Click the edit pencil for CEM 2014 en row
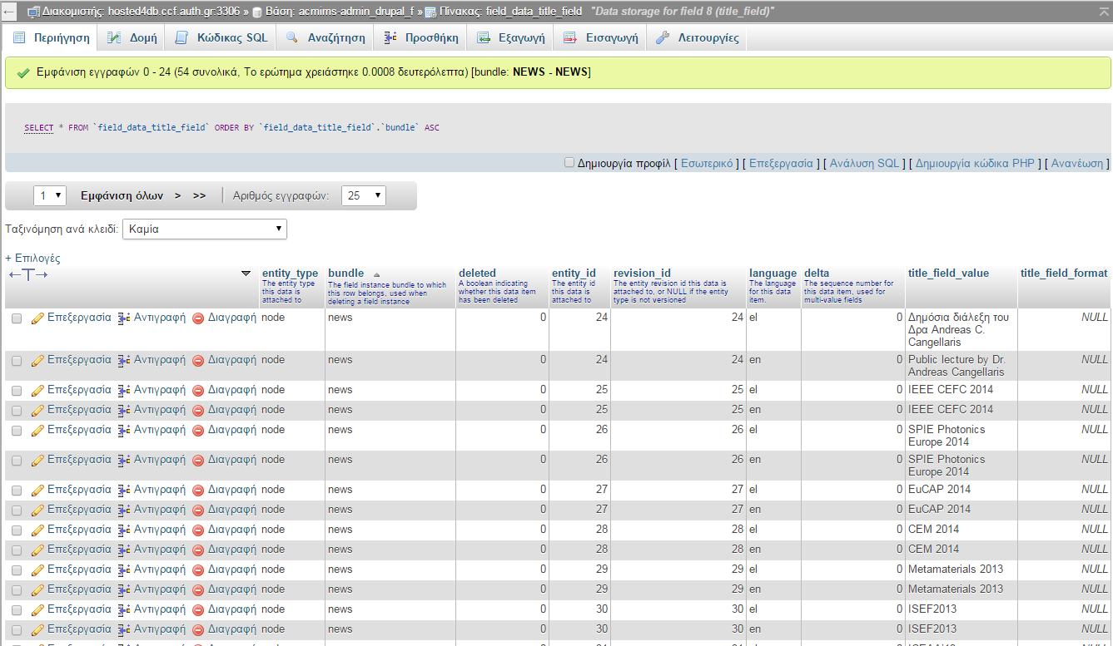This screenshot has height=646, width=1113. [37, 550]
